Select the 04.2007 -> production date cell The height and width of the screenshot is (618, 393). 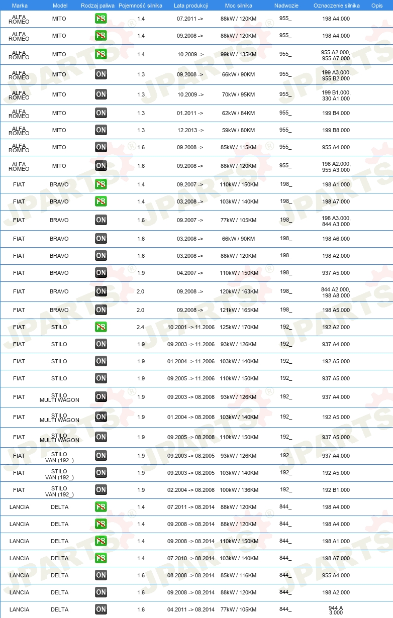click(x=190, y=273)
